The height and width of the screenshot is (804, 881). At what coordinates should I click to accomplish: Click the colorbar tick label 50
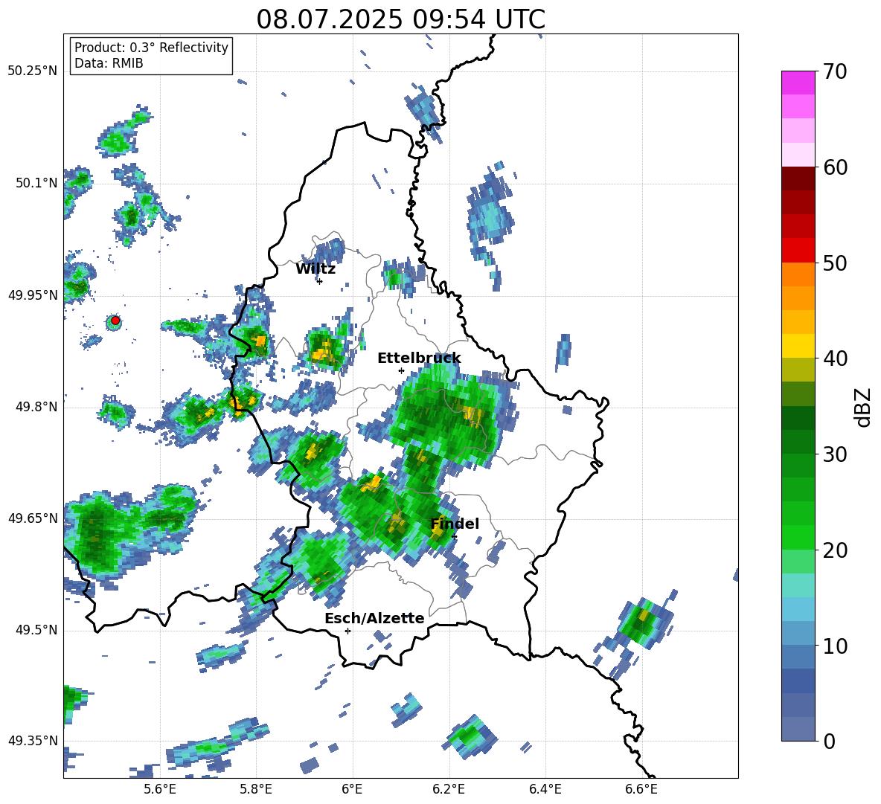[835, 263]
